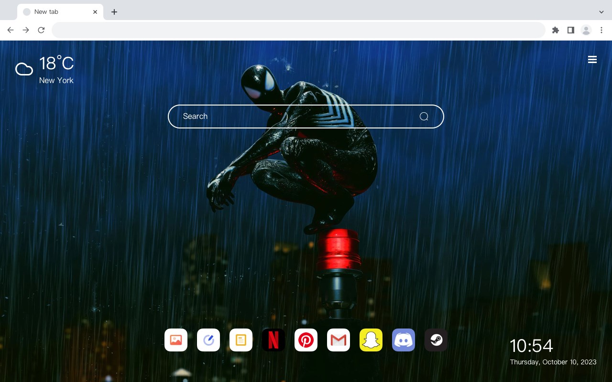Launch the Netflix shortcut

point(273,340)
